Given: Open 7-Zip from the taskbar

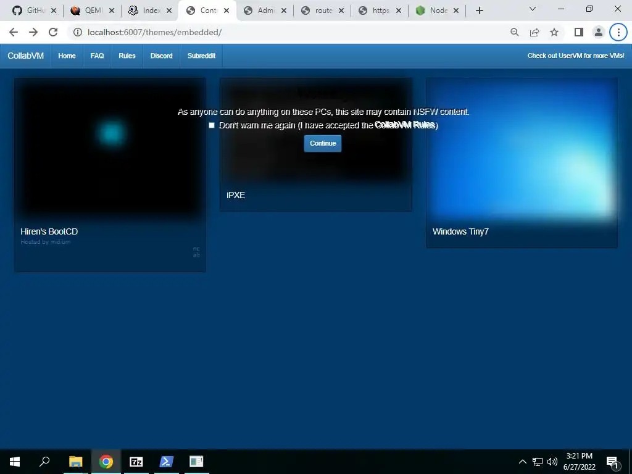Looking at the screenshot, I should (136, 462).
